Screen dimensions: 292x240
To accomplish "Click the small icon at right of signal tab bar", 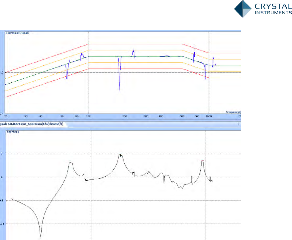I will [239, 124].
